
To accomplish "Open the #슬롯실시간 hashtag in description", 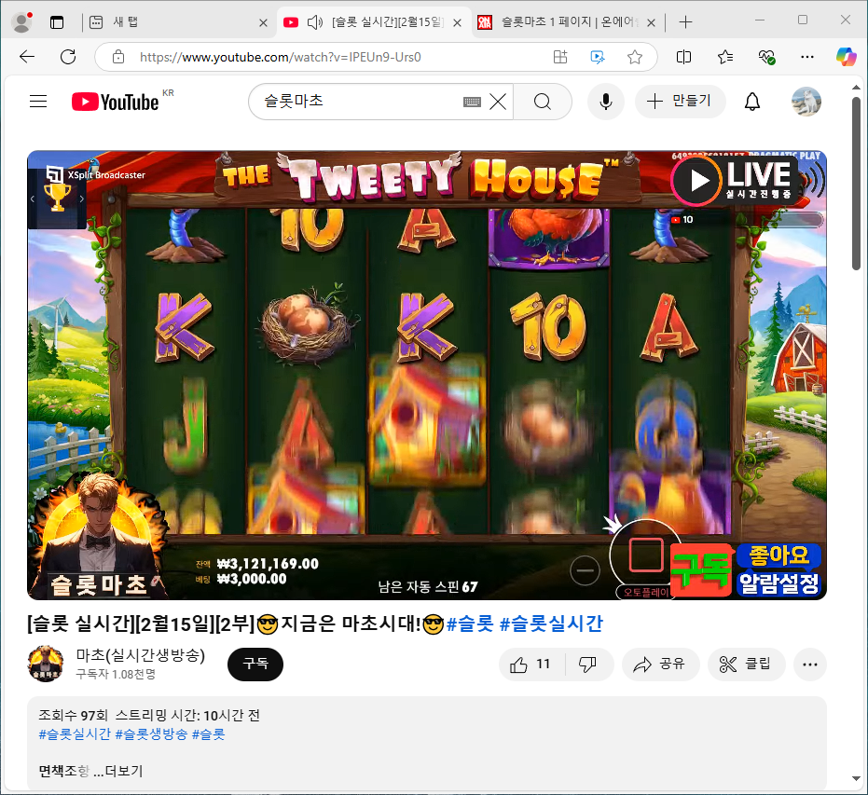I will [75, 734].
